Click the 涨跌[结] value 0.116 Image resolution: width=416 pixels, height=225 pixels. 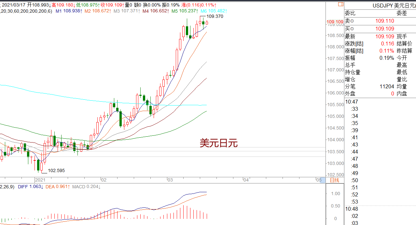point(388,44)
